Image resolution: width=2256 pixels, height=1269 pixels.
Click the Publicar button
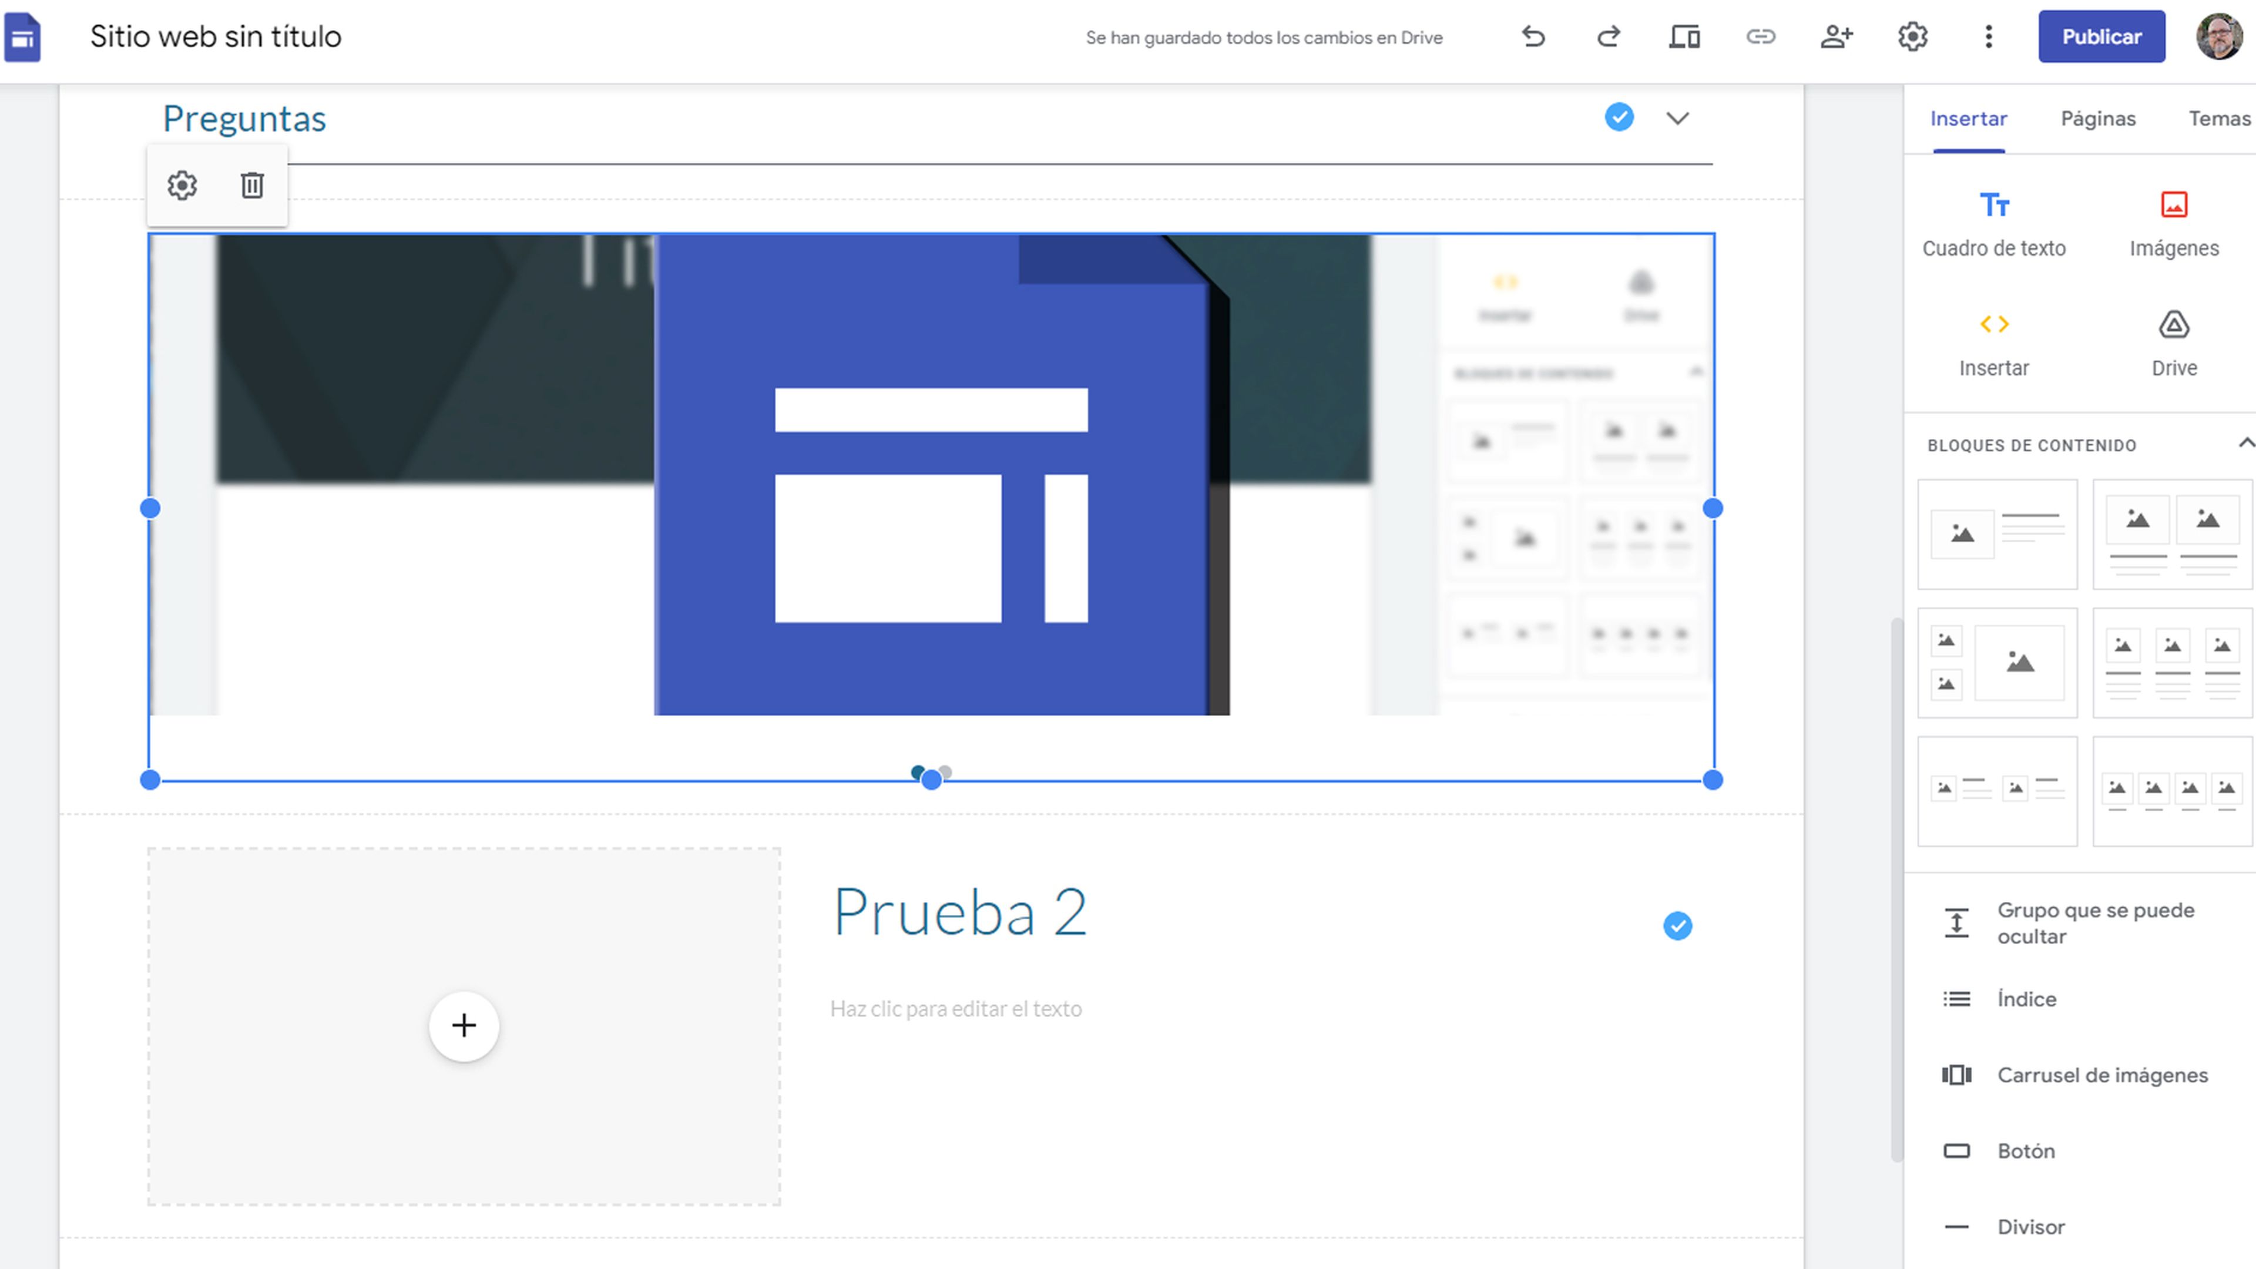coord(2101,37)
